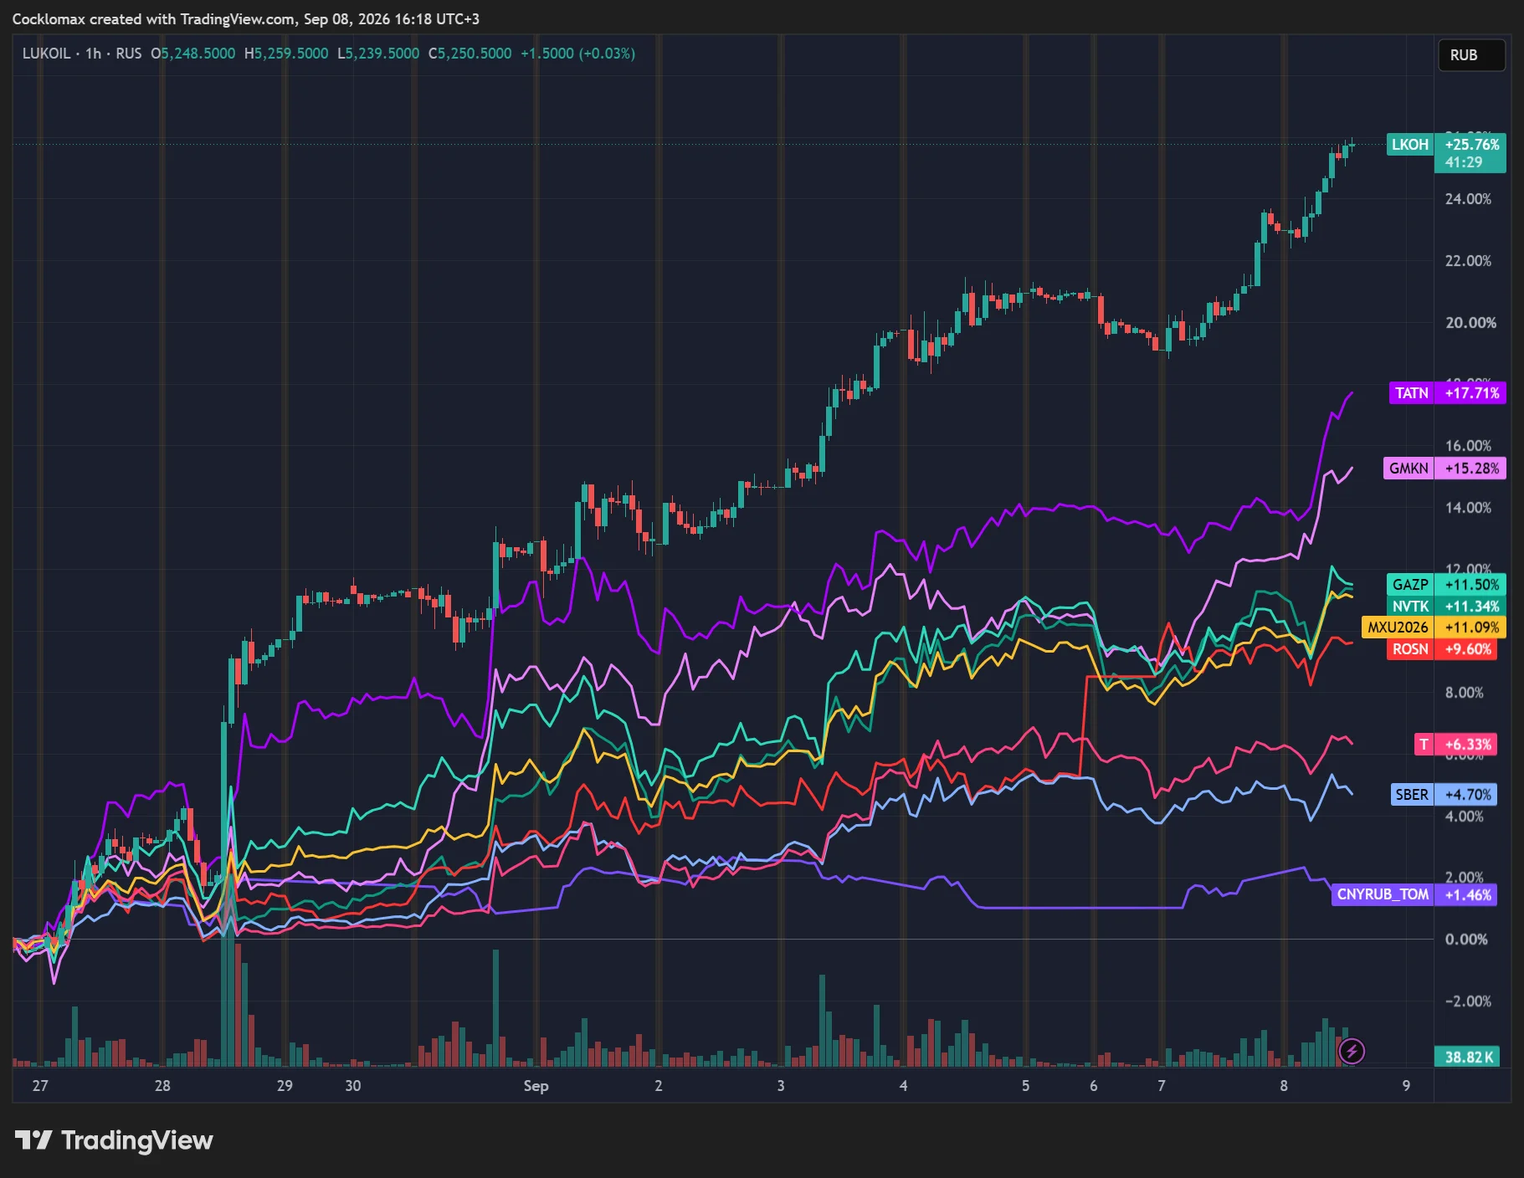Screen dimensions: 1524x1178
Task: Click date label 2 on time axis
Action: (659, 1086)
